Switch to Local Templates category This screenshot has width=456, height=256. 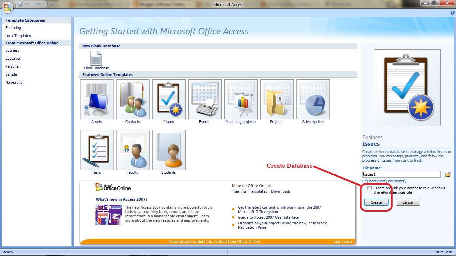(18, 35)
